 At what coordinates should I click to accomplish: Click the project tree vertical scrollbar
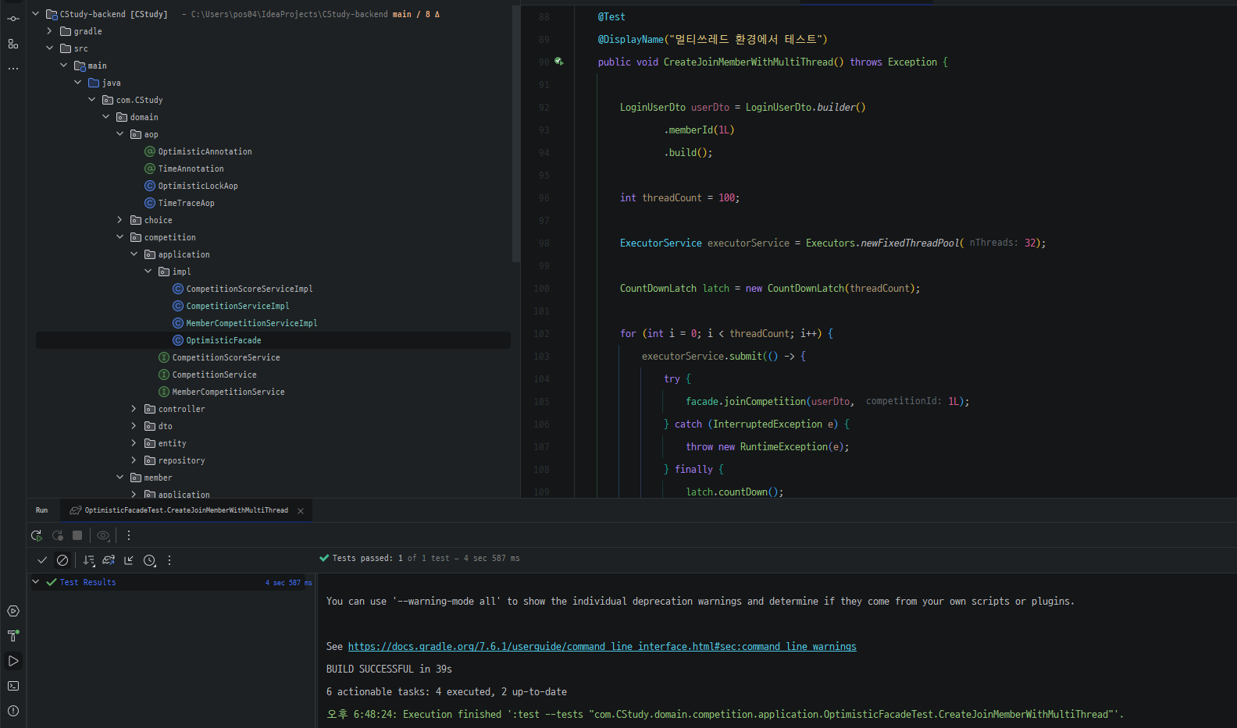pyautogui.click(x=515, y=133)
